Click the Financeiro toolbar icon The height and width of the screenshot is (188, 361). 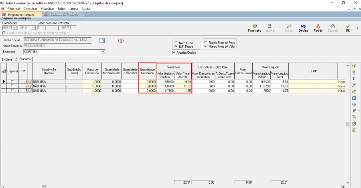[254, 27]
